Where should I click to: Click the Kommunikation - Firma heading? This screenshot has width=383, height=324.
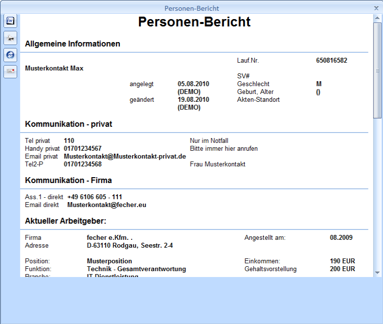point(68,181)
